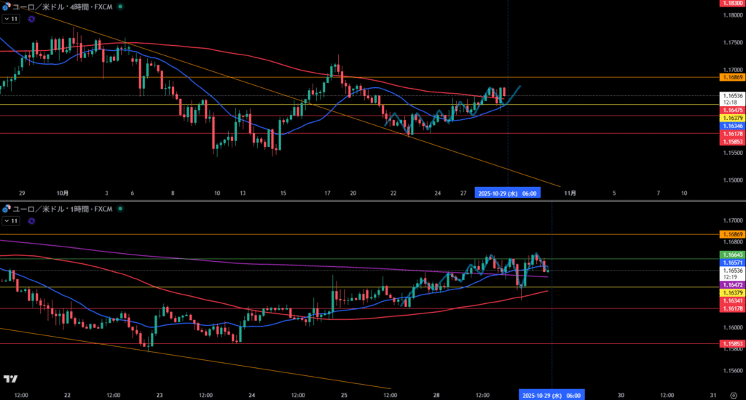Click the purple indicator icon on 1-hour chart
Screen dimensions: 746x400
click(x=31, y=220)
